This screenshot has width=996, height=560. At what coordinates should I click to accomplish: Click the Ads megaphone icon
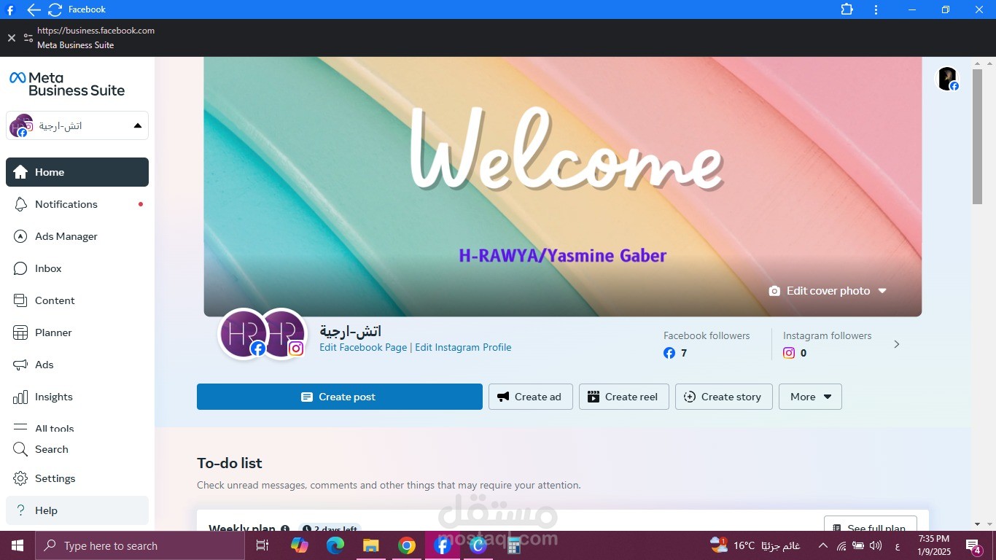coord(20,365)
